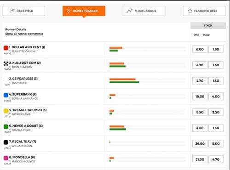The height and width of the screenshot is (170, 230).
Task: Click the pink silk icon for Mondella
Action: click(6, 158)
